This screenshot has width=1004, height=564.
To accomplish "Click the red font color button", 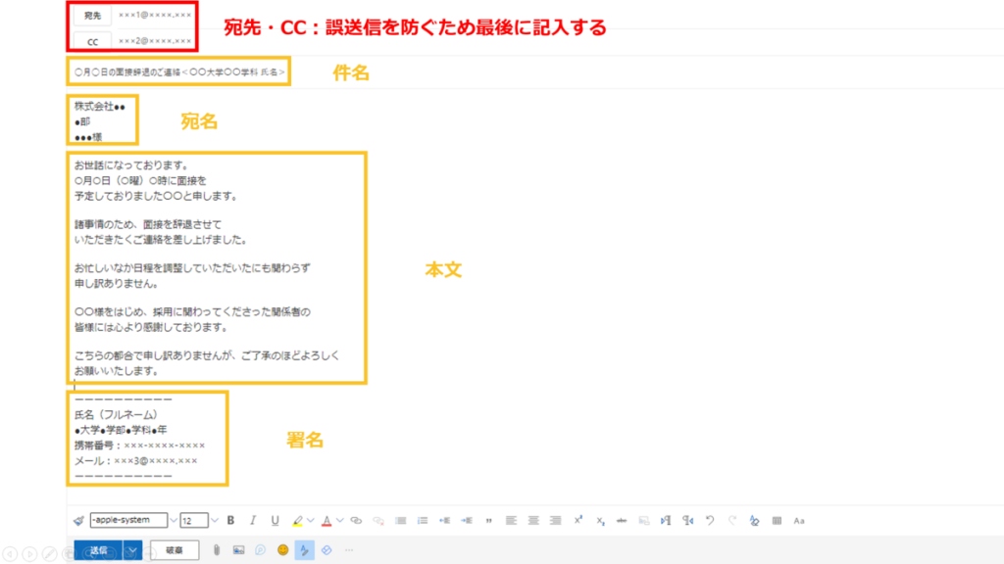I will click(326, 521).
